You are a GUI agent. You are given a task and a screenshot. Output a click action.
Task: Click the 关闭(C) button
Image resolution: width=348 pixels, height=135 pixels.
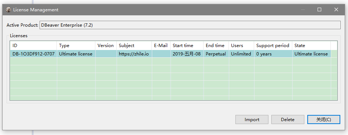pyautogui.click(x=323, y=120)
